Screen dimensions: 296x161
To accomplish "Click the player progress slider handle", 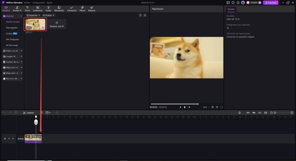I will pos(198,104).
